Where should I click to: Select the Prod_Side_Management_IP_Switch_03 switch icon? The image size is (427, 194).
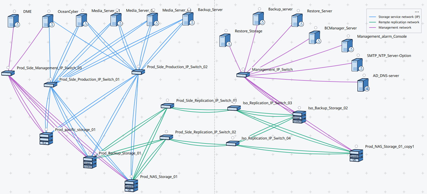pos(8,73)
